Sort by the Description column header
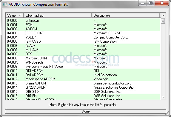Image resolution: width=171 pixels, height=117 pixels. pyautogui.click(x=126, y=16)
